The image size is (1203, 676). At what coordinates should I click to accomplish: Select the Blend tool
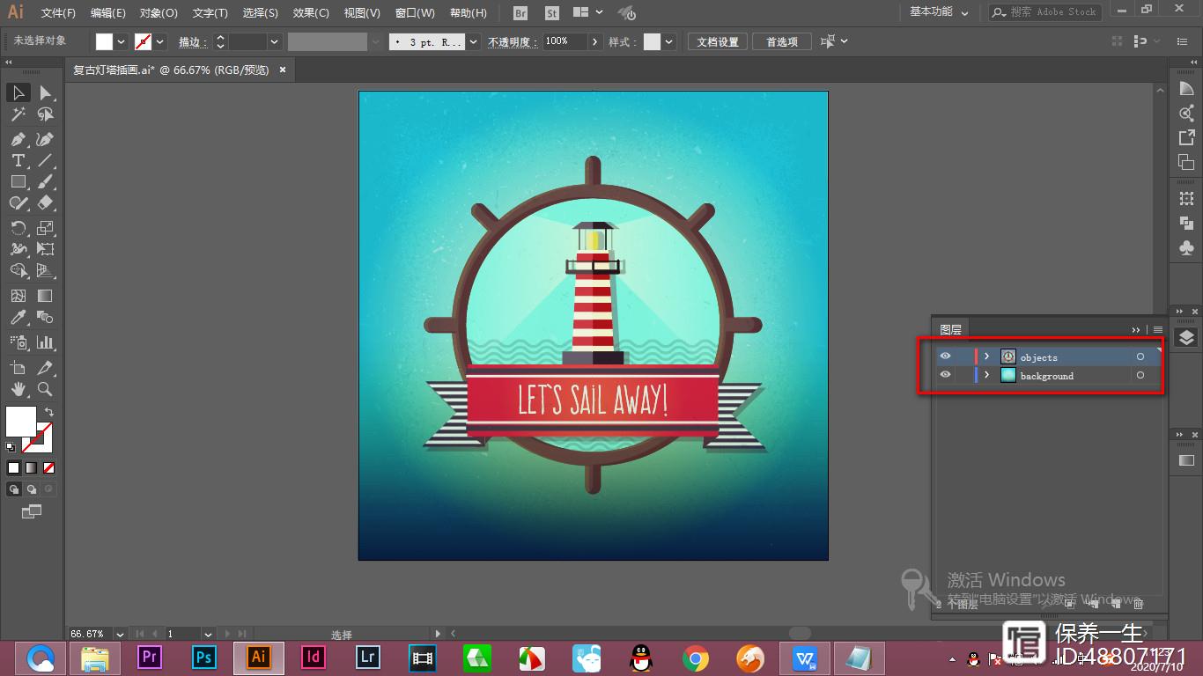pyautogui.click(x=45, y=317)
